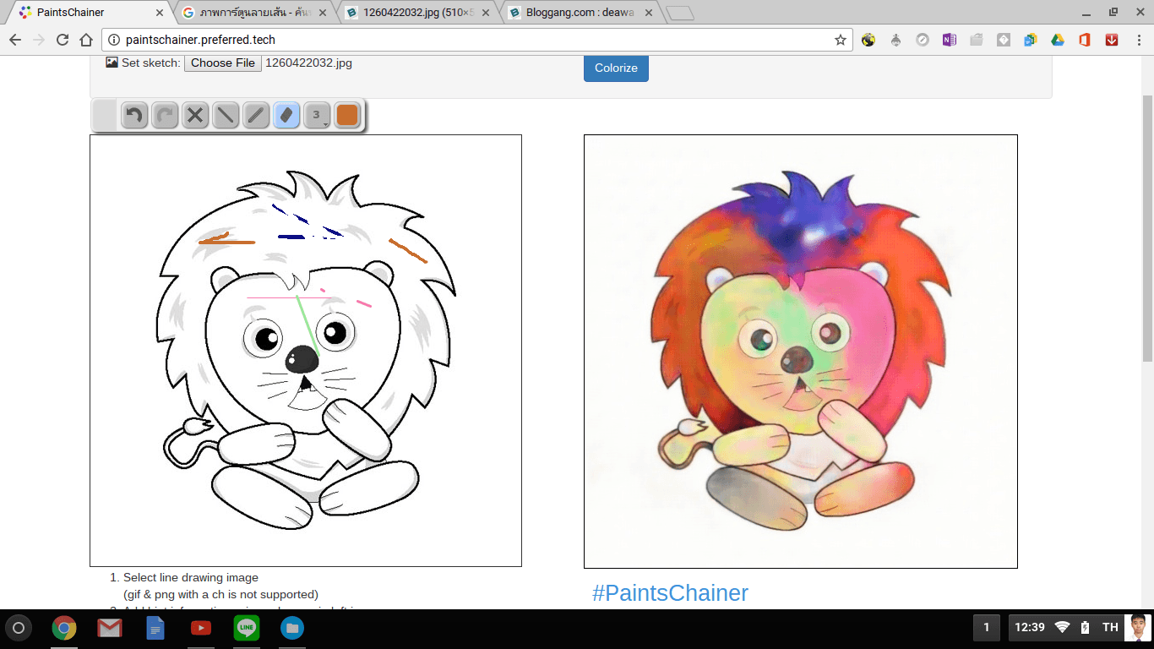Open the Google Drive extension

1058,40
